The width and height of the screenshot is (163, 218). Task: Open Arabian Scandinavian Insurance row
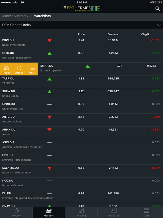point(81,145)
